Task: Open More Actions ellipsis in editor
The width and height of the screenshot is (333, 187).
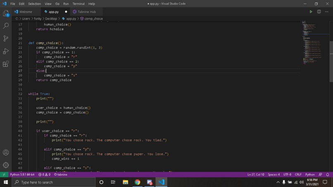Action: click(x=327, y=12)
